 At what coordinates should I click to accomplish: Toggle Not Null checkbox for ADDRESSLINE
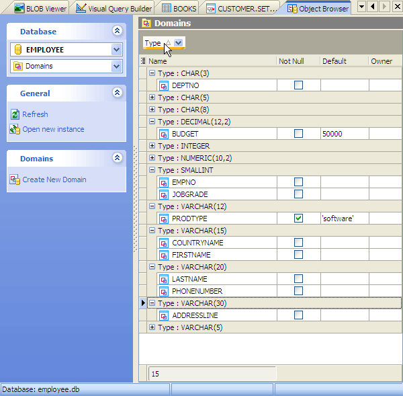pyautogui.click(x=298, y=315)
